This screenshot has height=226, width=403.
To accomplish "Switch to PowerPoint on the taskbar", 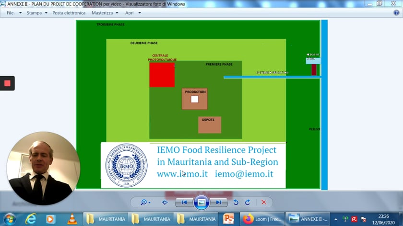I will (228, 219).
